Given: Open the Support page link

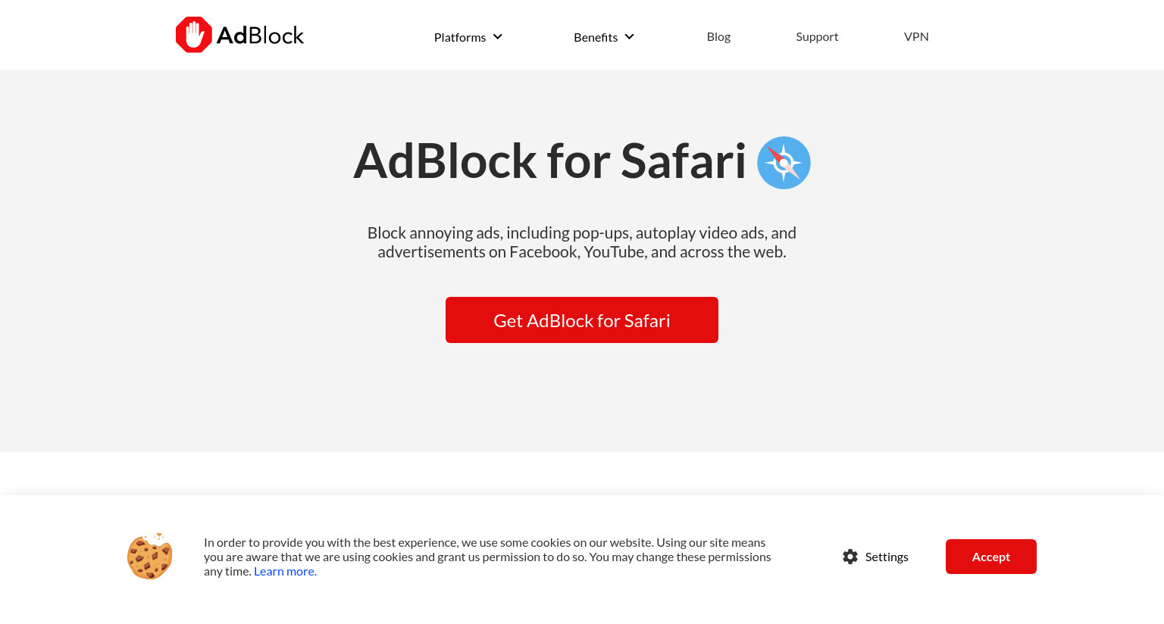Looking at the screenshot, I should [817, 36].
